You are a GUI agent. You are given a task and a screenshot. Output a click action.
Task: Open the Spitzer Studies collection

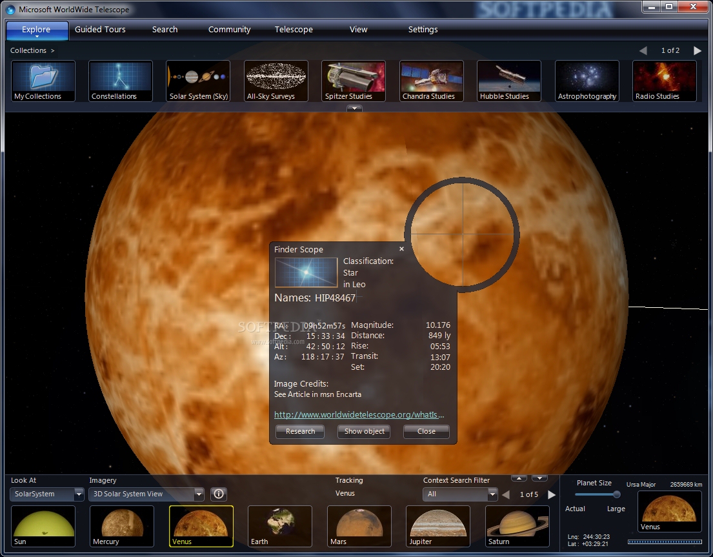[354, 81]
